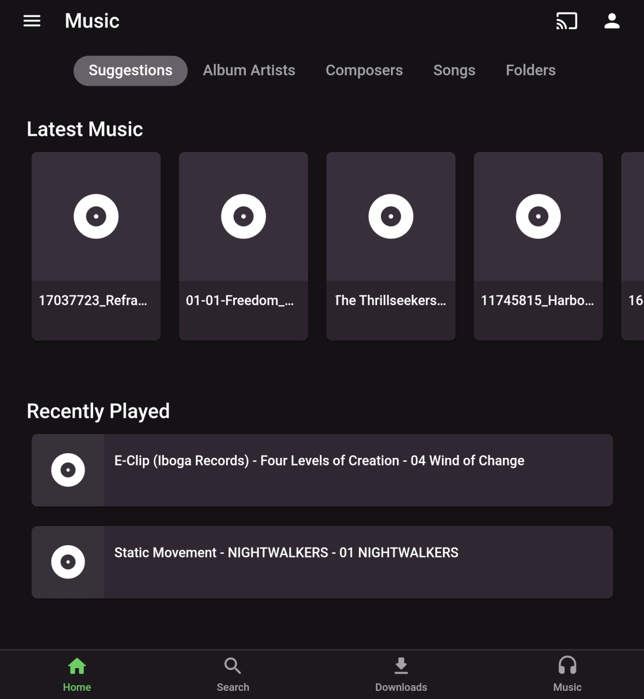
Task: Select The Thrillseekers... album thumbnail
Action: point(391,217)
